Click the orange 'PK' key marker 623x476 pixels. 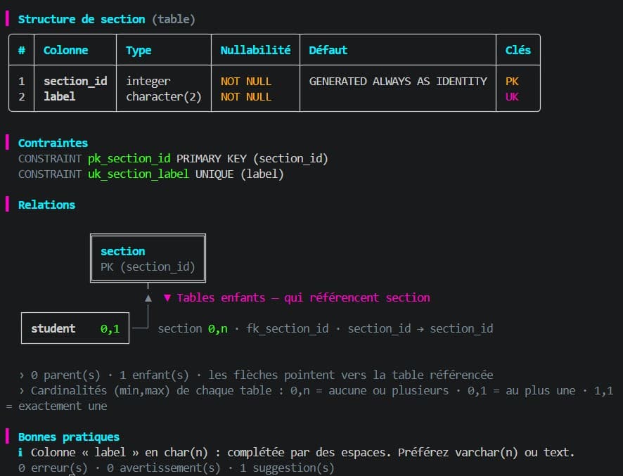tap(512, 82)
